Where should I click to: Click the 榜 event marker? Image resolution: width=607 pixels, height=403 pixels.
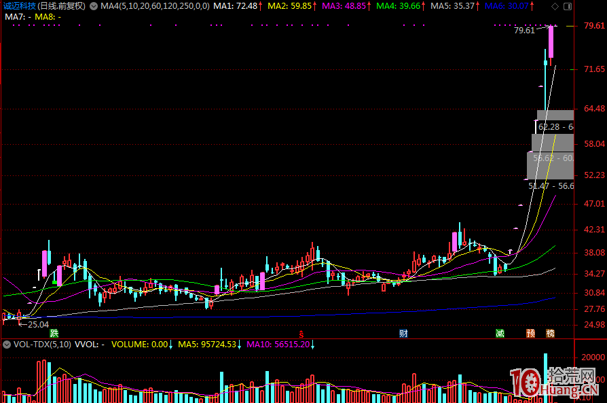click(x=550, y=333)
